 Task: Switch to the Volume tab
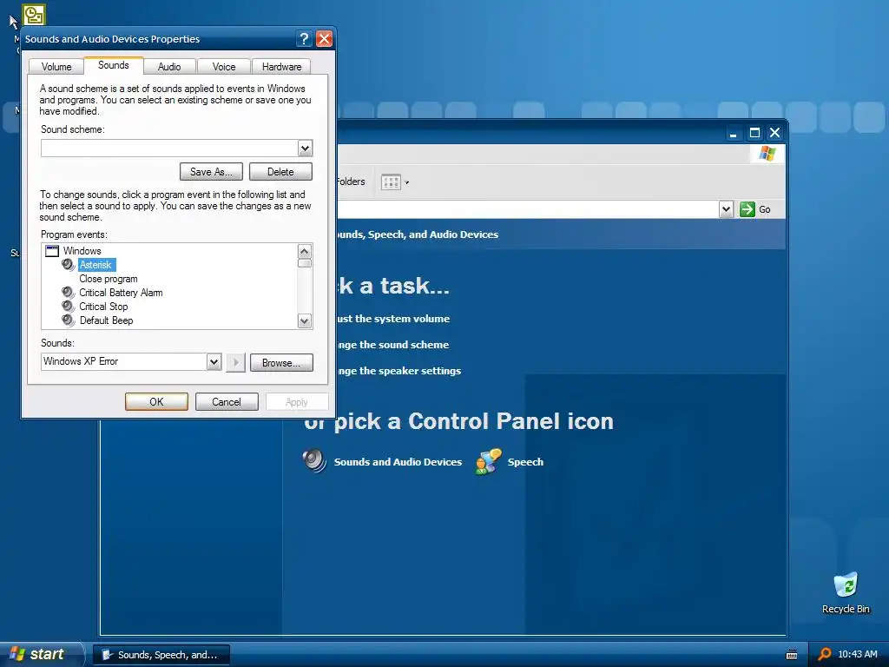tap(56, 66)
